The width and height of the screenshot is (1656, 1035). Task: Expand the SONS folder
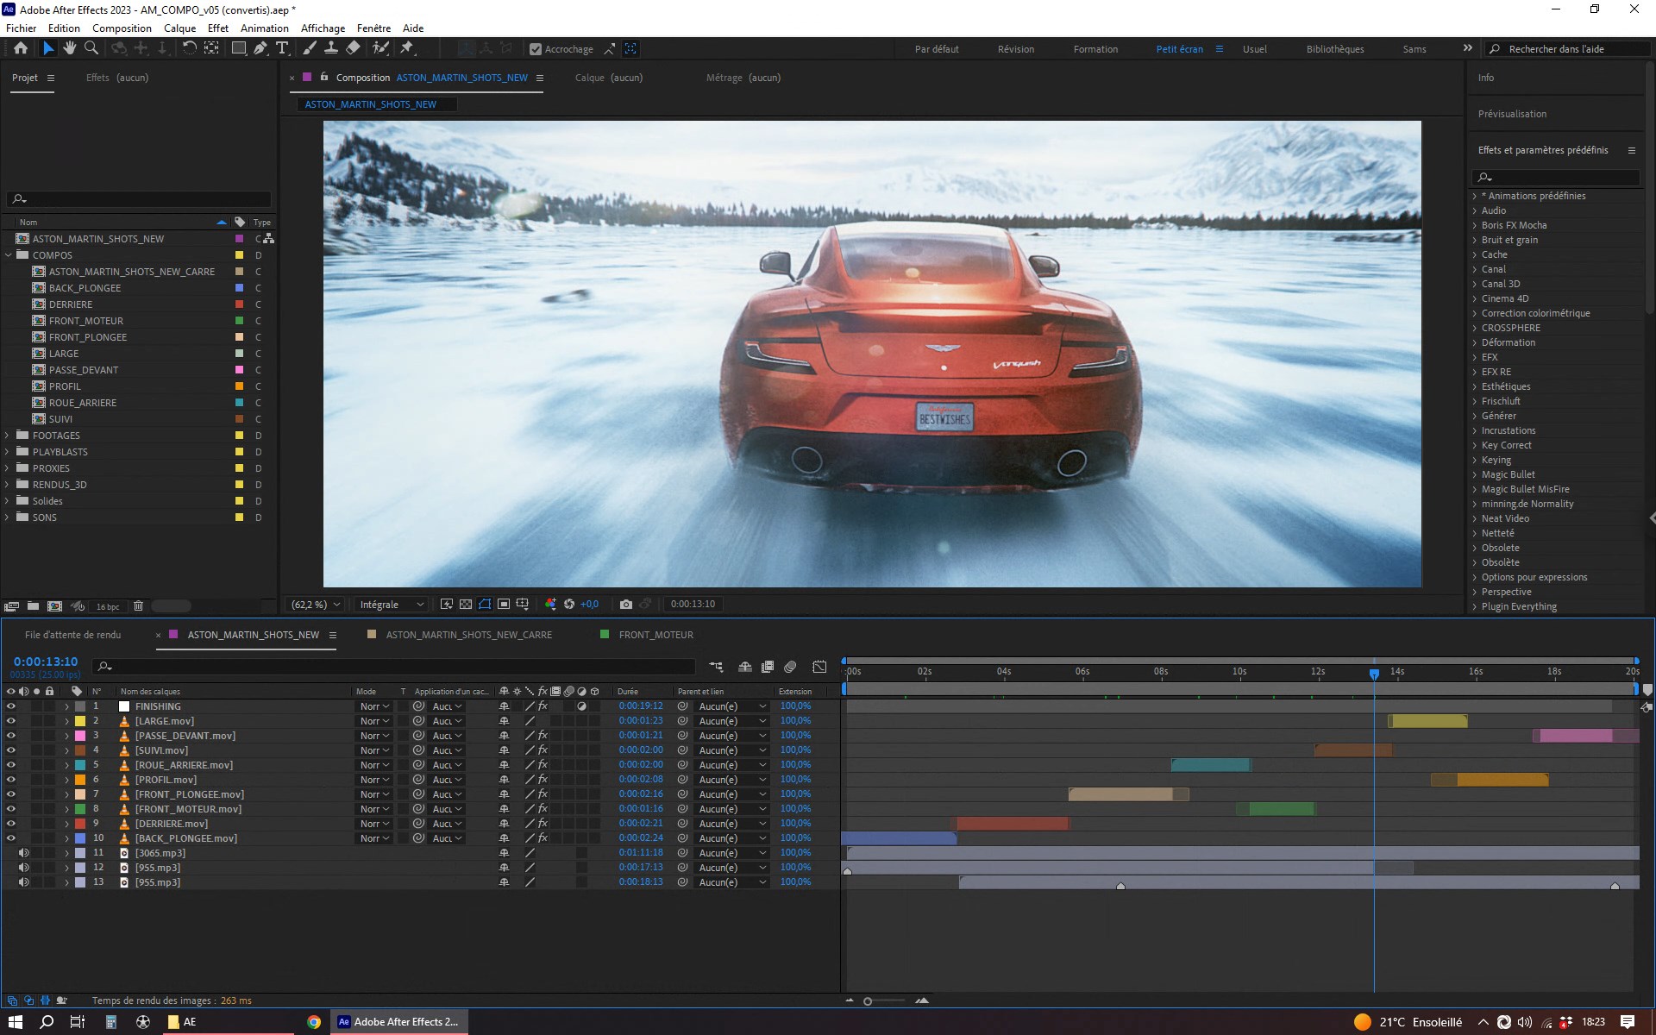(x=8, y=517)
